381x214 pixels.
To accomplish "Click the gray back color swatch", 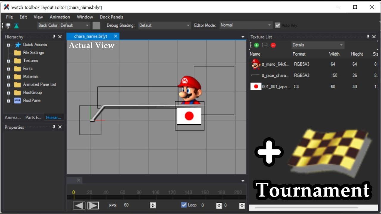I will (96, 26).
